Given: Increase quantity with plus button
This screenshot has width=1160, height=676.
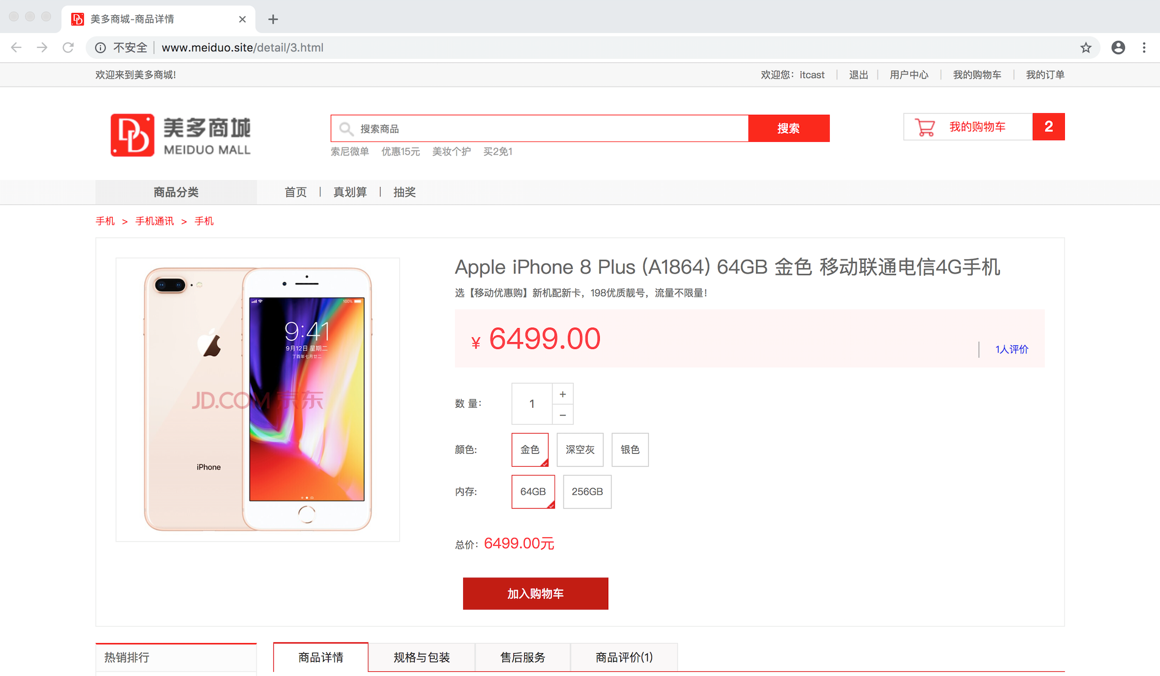Looking at the screenshot, I should click(x=563, y=394).
